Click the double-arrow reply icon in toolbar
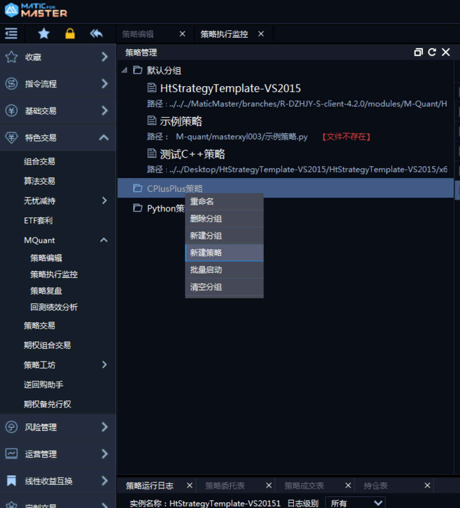 pos(96,34)
